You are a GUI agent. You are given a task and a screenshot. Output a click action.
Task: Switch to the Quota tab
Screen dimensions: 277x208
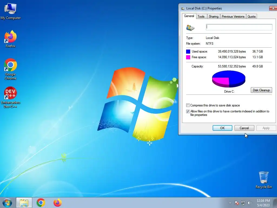pyautogui.click(x=251, y=17)
